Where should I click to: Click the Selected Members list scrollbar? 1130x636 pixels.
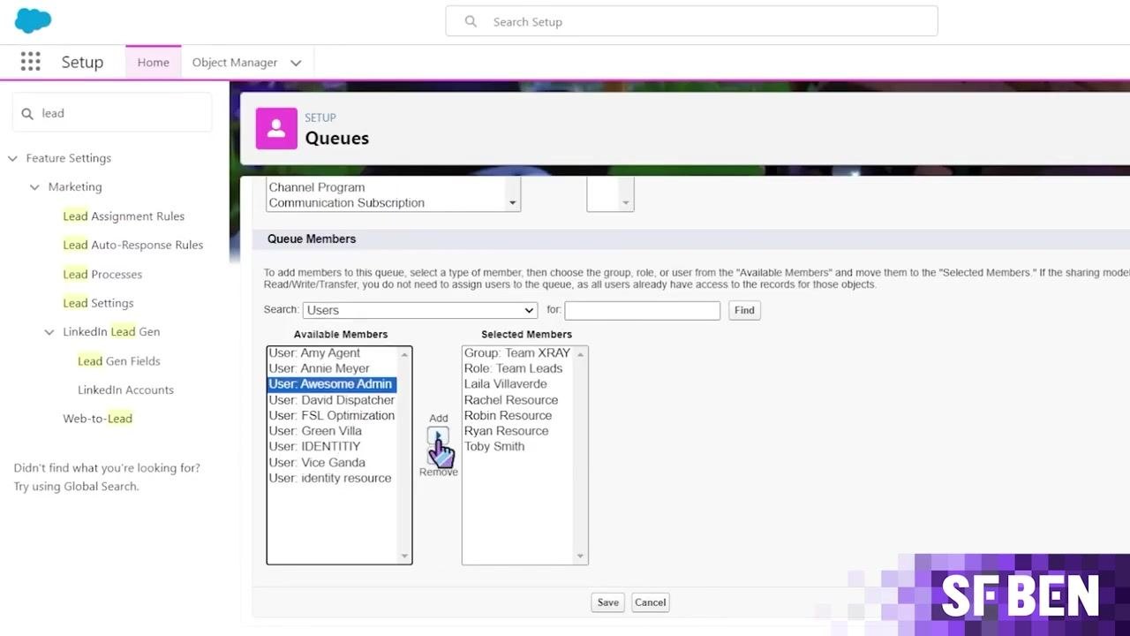(x=580, y=455)
